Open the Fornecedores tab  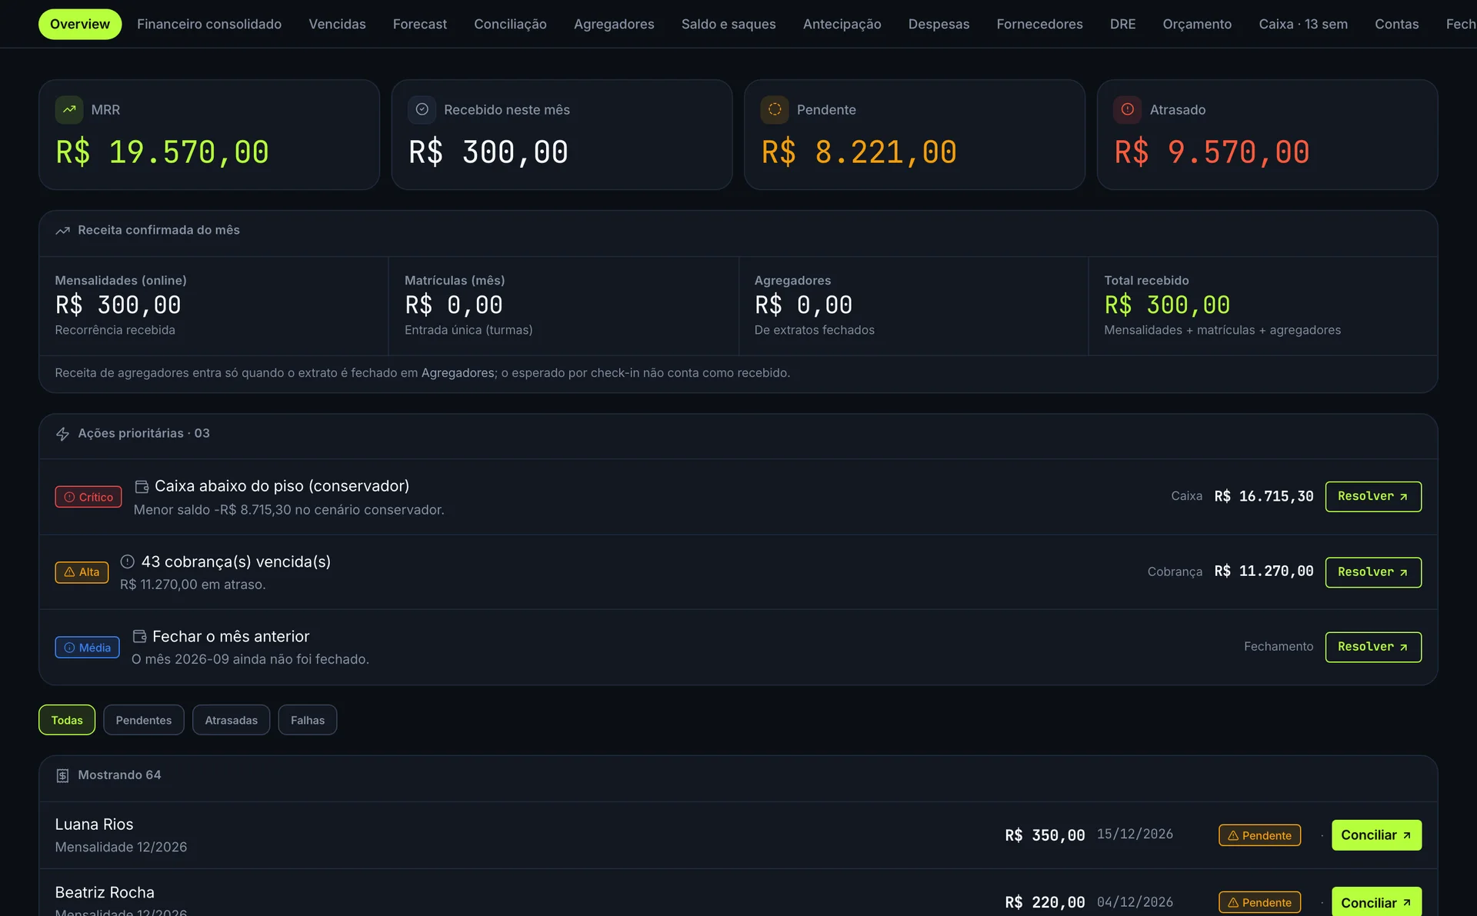1039,24
